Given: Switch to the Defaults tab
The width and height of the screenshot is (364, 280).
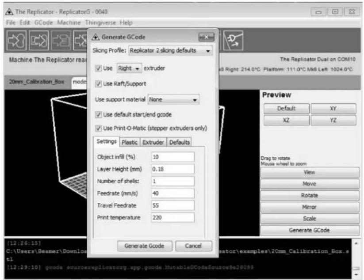Looking at the screenshot, I should click(180, 142).
